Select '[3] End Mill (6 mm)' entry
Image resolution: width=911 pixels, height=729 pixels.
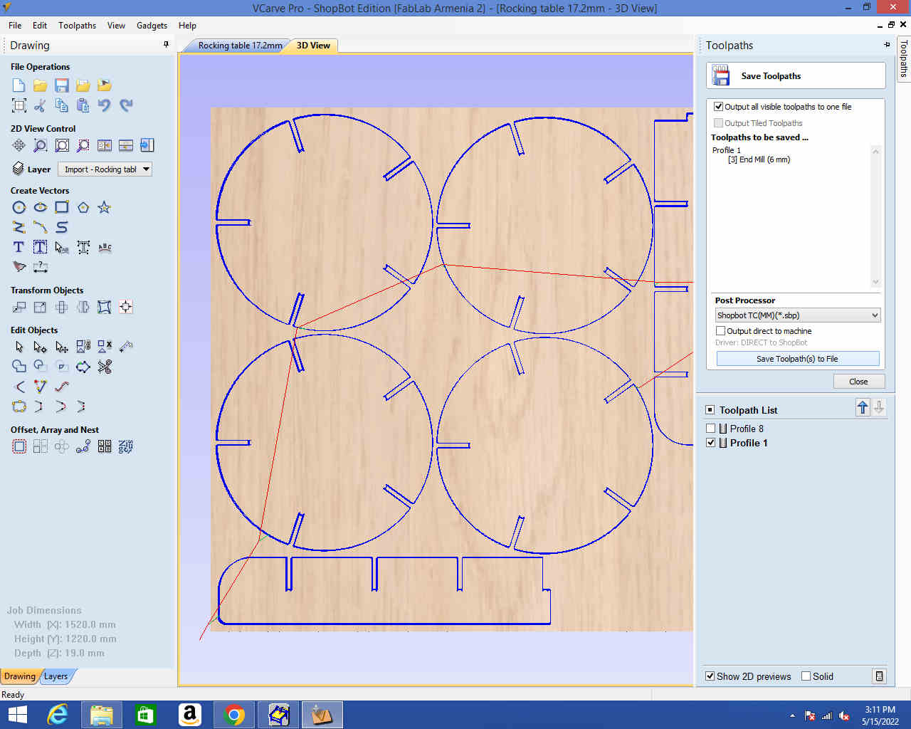(x=759, y=159)
